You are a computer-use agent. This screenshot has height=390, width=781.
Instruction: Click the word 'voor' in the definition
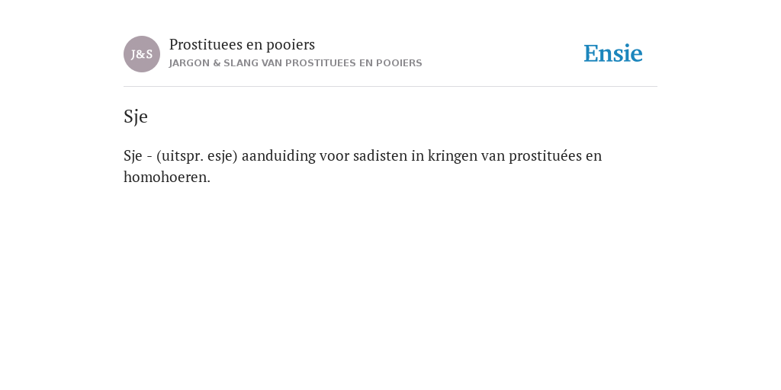(335, 156)
